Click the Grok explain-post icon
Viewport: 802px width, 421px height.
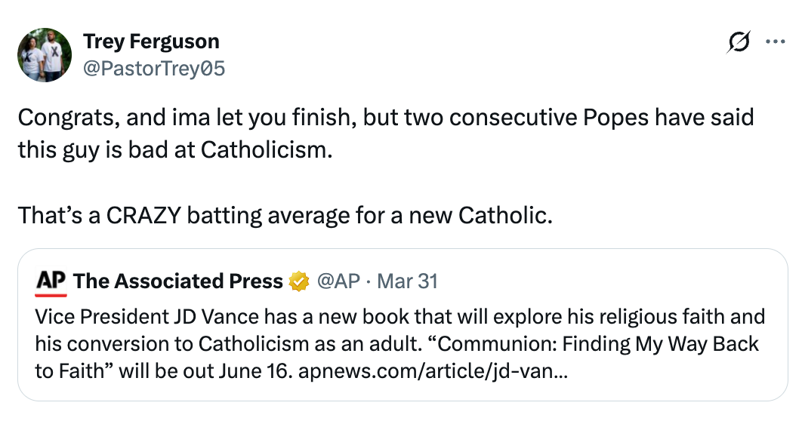(x=739, y=43)
